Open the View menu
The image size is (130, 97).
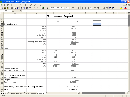[12, 5]
